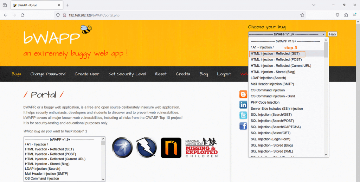
Task: Reload the current page
Action: [22, 15]
